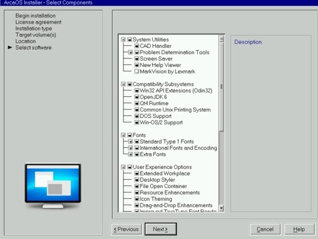Collapse the Compatibility Subsystems tree node

123,84
